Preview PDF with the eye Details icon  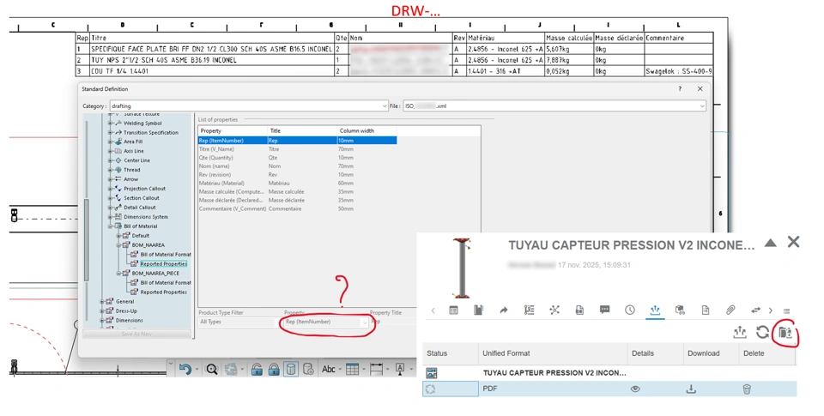tap(635, 389)
